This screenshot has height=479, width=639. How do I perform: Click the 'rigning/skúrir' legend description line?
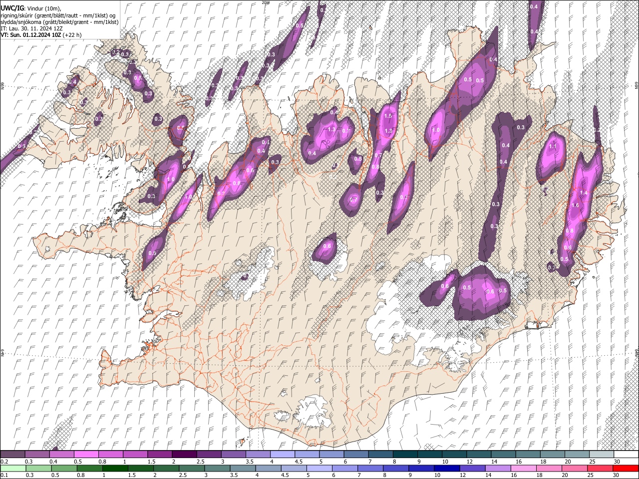(x=58, y=15)
